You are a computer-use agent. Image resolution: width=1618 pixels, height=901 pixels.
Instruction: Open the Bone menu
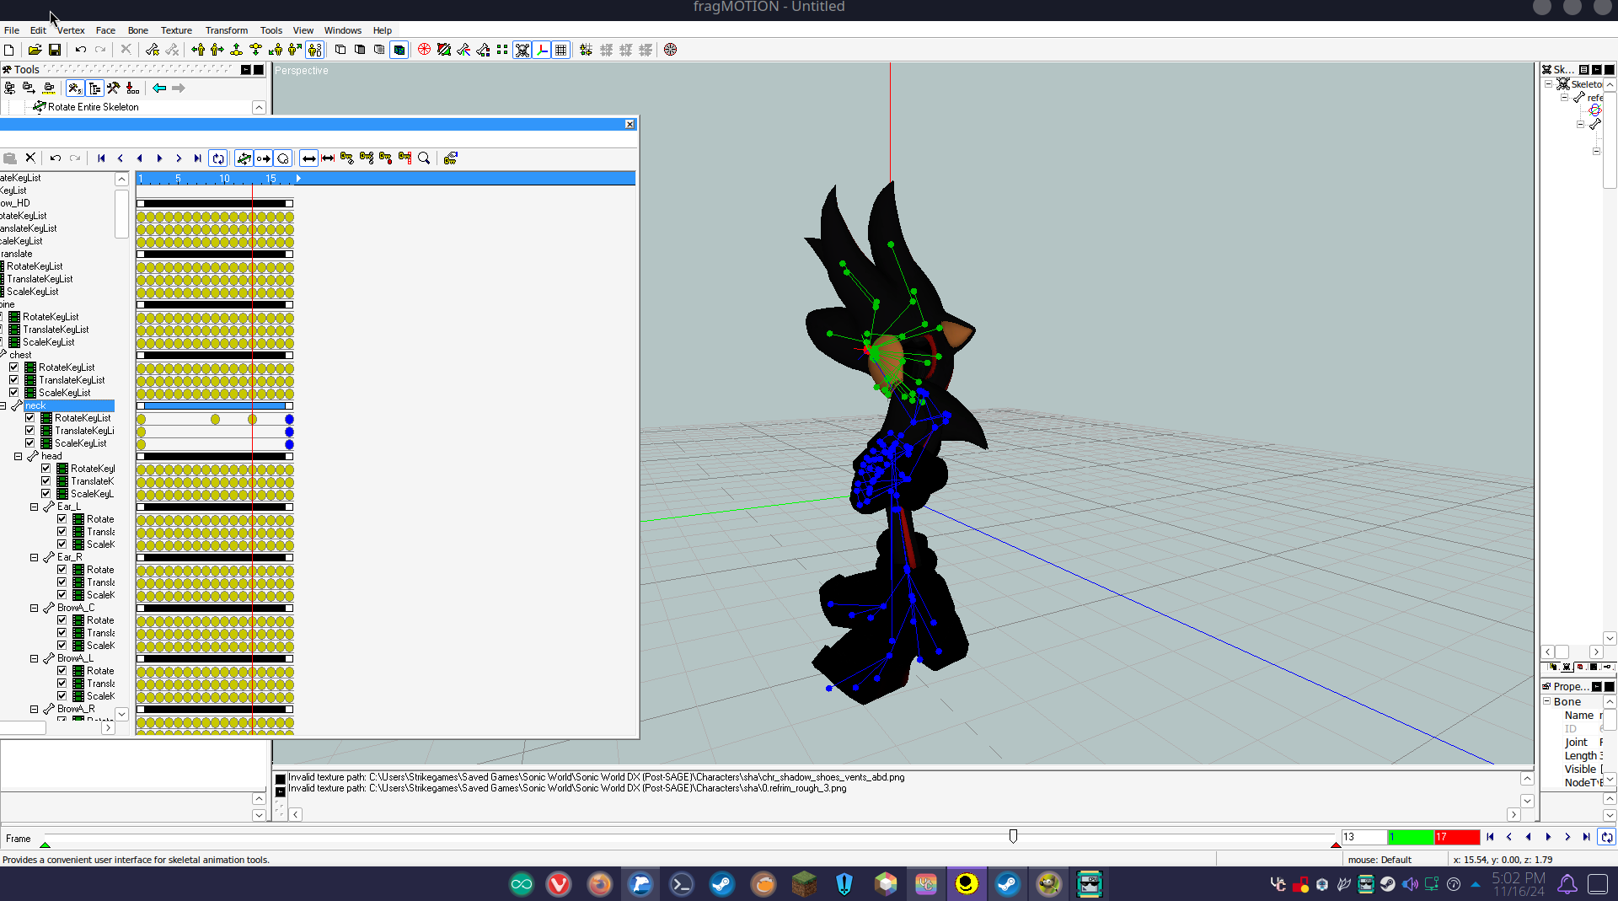point(137,30)
